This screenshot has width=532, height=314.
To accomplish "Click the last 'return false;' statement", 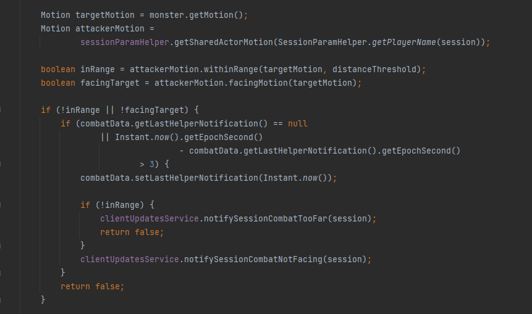I will pyautogui.click(x=92, y=287).
